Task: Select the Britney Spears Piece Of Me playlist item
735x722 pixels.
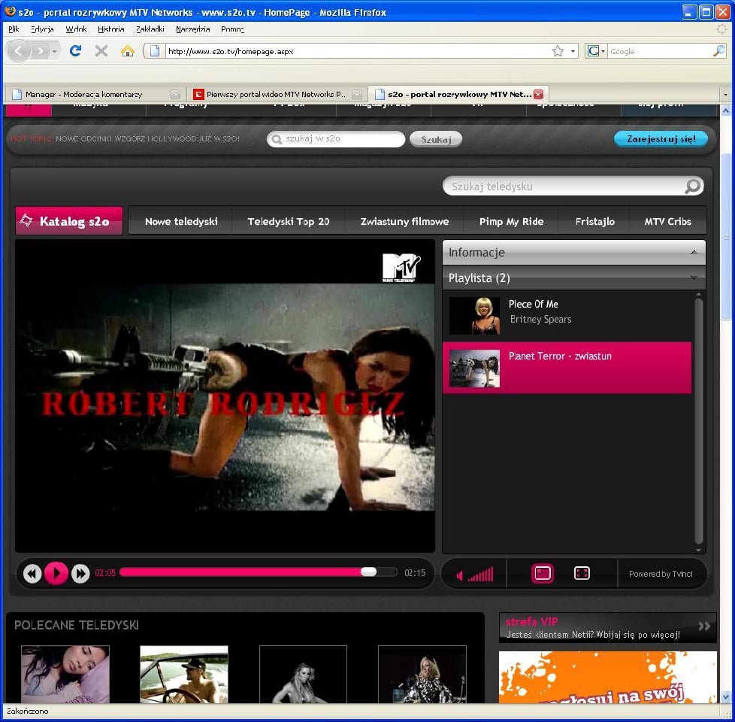Action: [567, 315]
